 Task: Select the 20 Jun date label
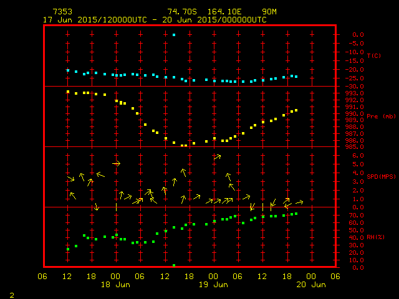(x=310, y=285)
